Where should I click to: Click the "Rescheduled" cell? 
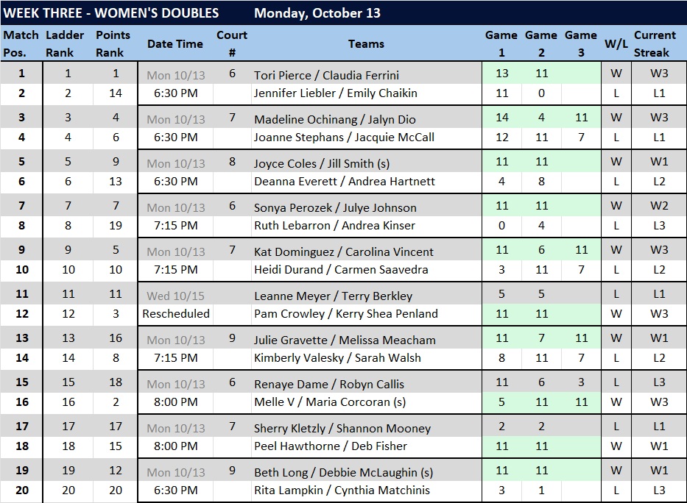[176, 313]
